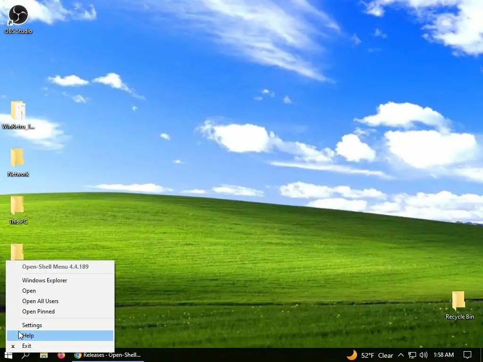Screen dimensions: 483x362
Task: Select the WinRetro folder icon on desktop
Action: tap(18, 115)
